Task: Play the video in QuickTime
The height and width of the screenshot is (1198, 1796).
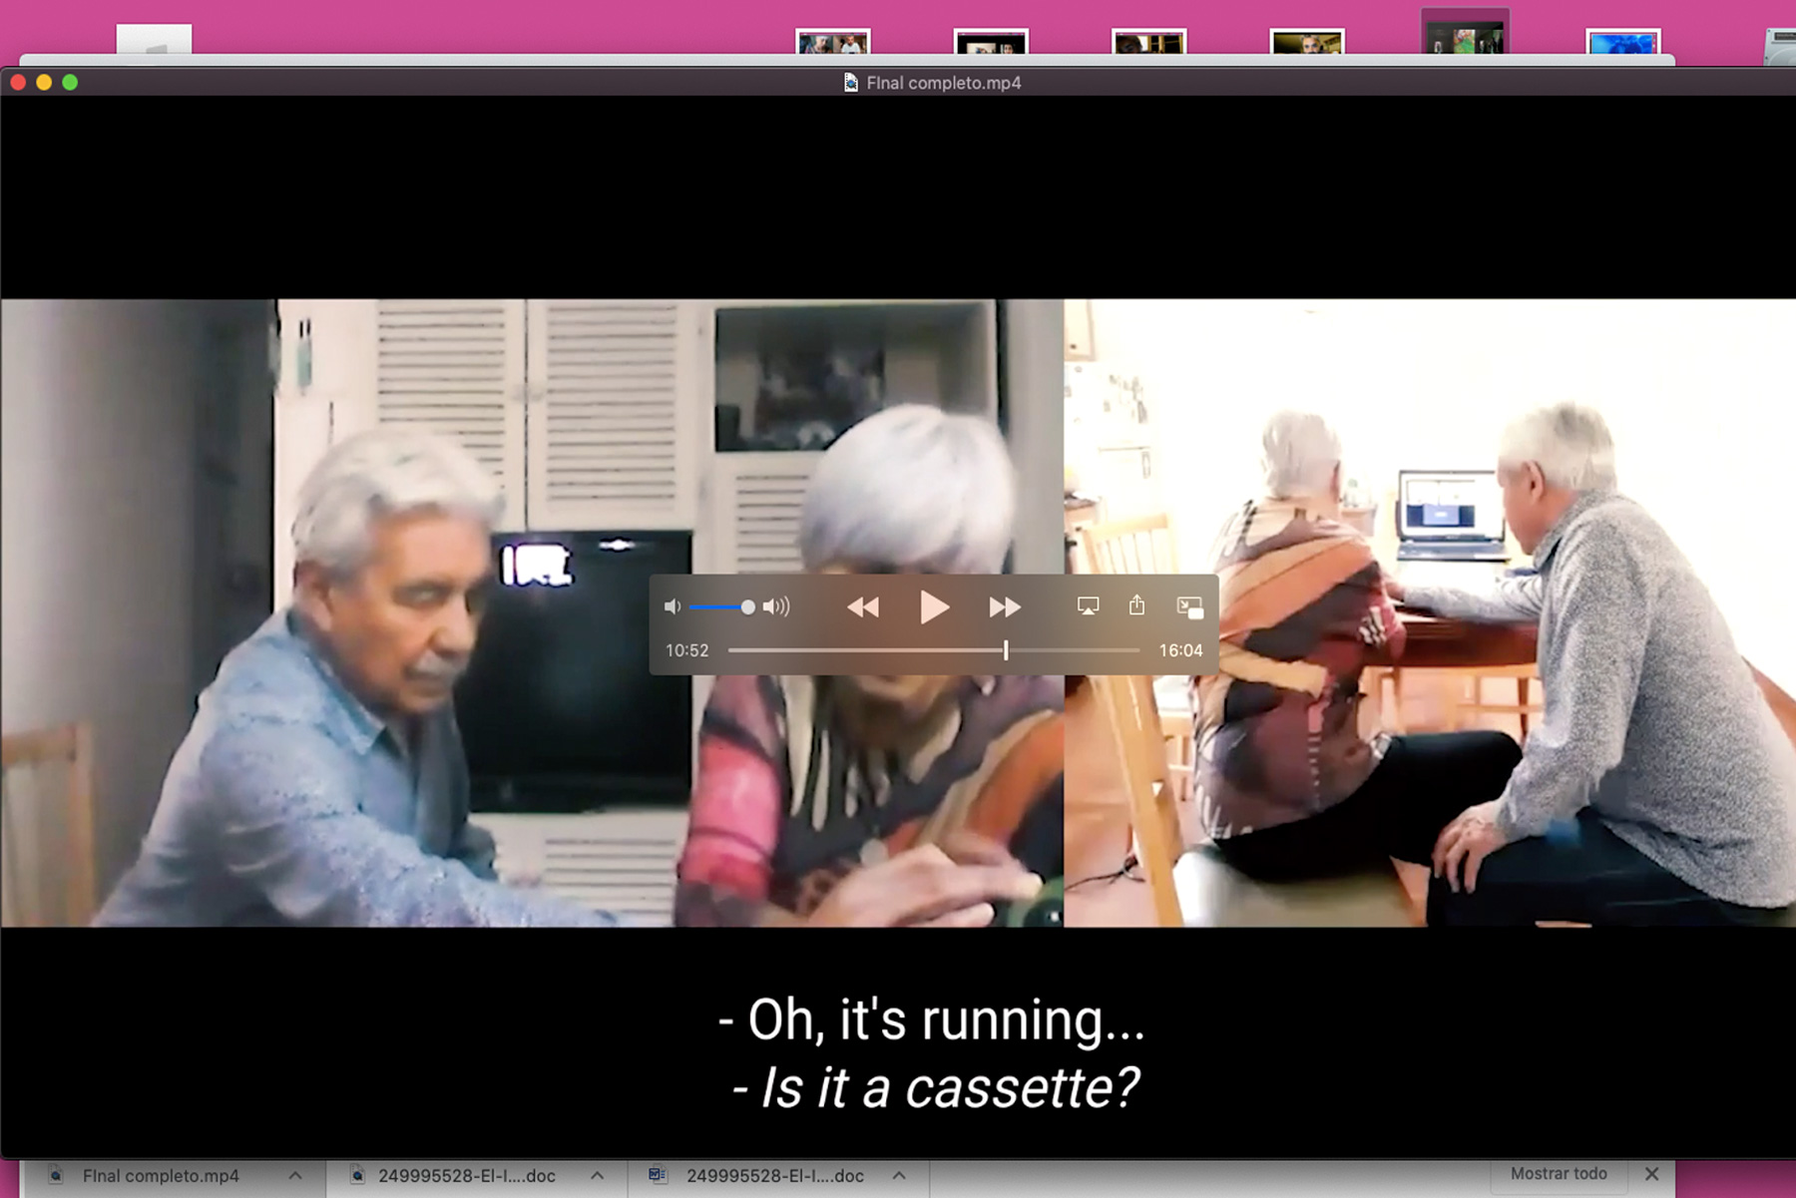Action: pyautogui.click(x=934, y=606)
